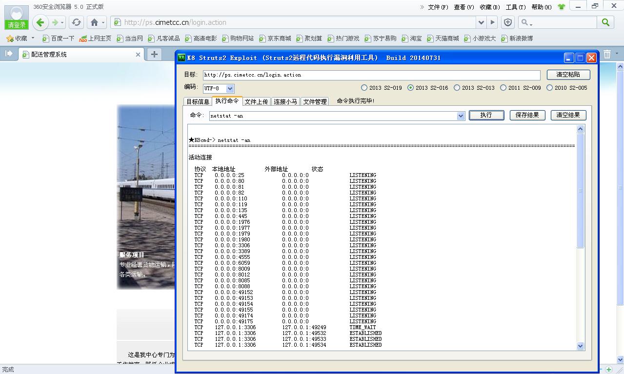The height and width of the screenshot is (374, 624).
Task: Click the refresh page icon
Action: 76,22
